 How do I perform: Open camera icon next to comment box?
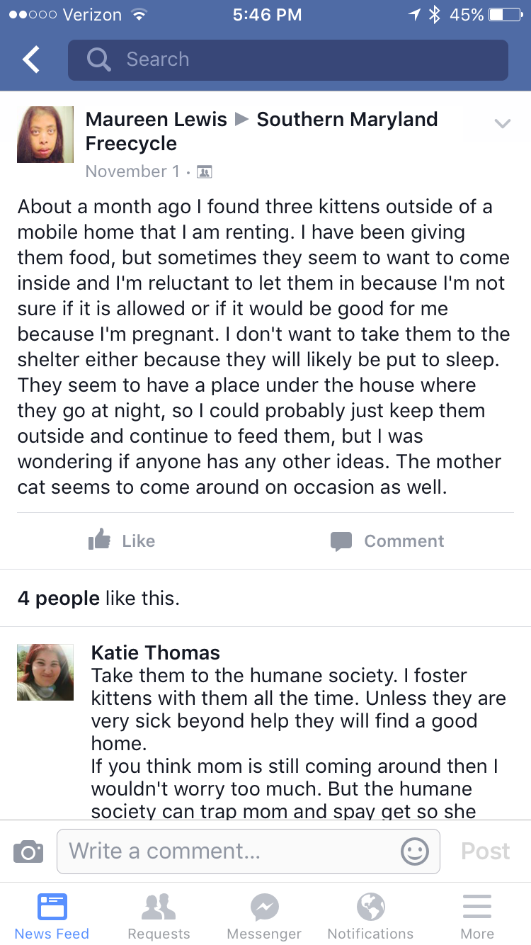coord(28,851)
